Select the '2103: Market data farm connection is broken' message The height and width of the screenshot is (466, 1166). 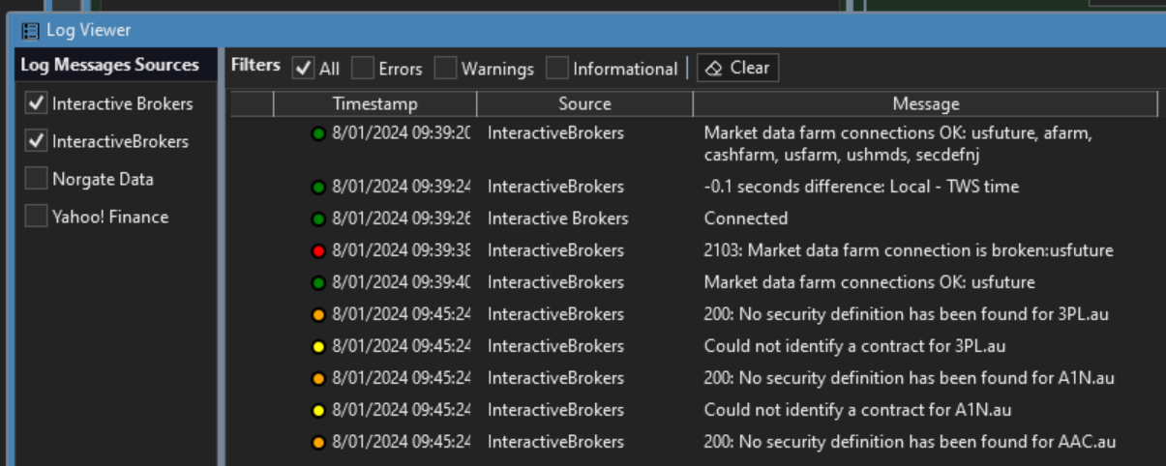pos(909,250)
